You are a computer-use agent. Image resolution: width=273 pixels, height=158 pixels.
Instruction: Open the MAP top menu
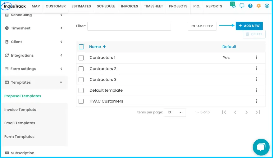[x=36, y=6]
